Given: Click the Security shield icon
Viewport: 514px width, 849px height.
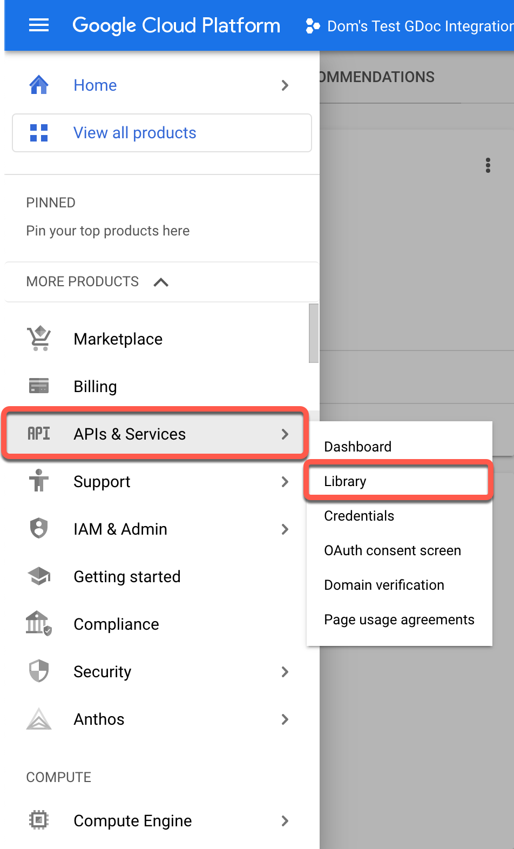Looking at the screenshot, I should tap(39, 671).
